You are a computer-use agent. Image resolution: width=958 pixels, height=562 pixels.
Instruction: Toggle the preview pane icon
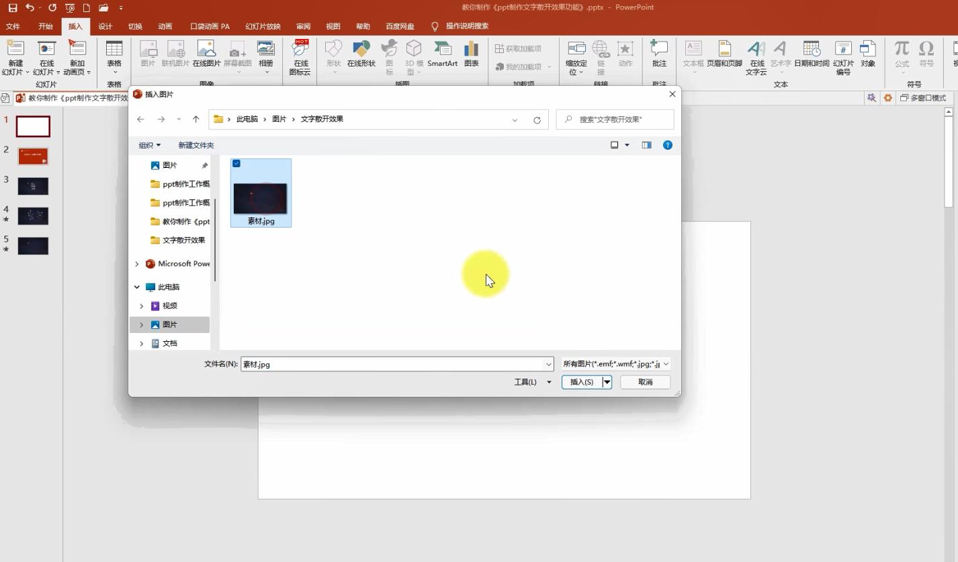point(646,145)
